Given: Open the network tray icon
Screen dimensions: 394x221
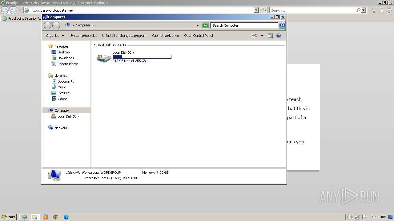Looking at the screenshot, I should (x=357, y=217).
